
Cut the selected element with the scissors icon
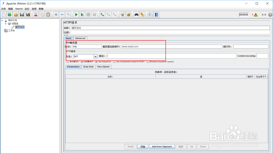click(36, 15)
